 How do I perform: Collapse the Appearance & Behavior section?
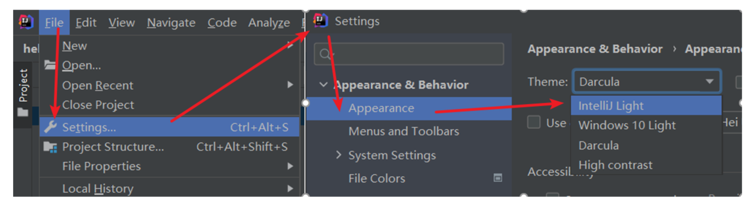(x=323, y=85)
